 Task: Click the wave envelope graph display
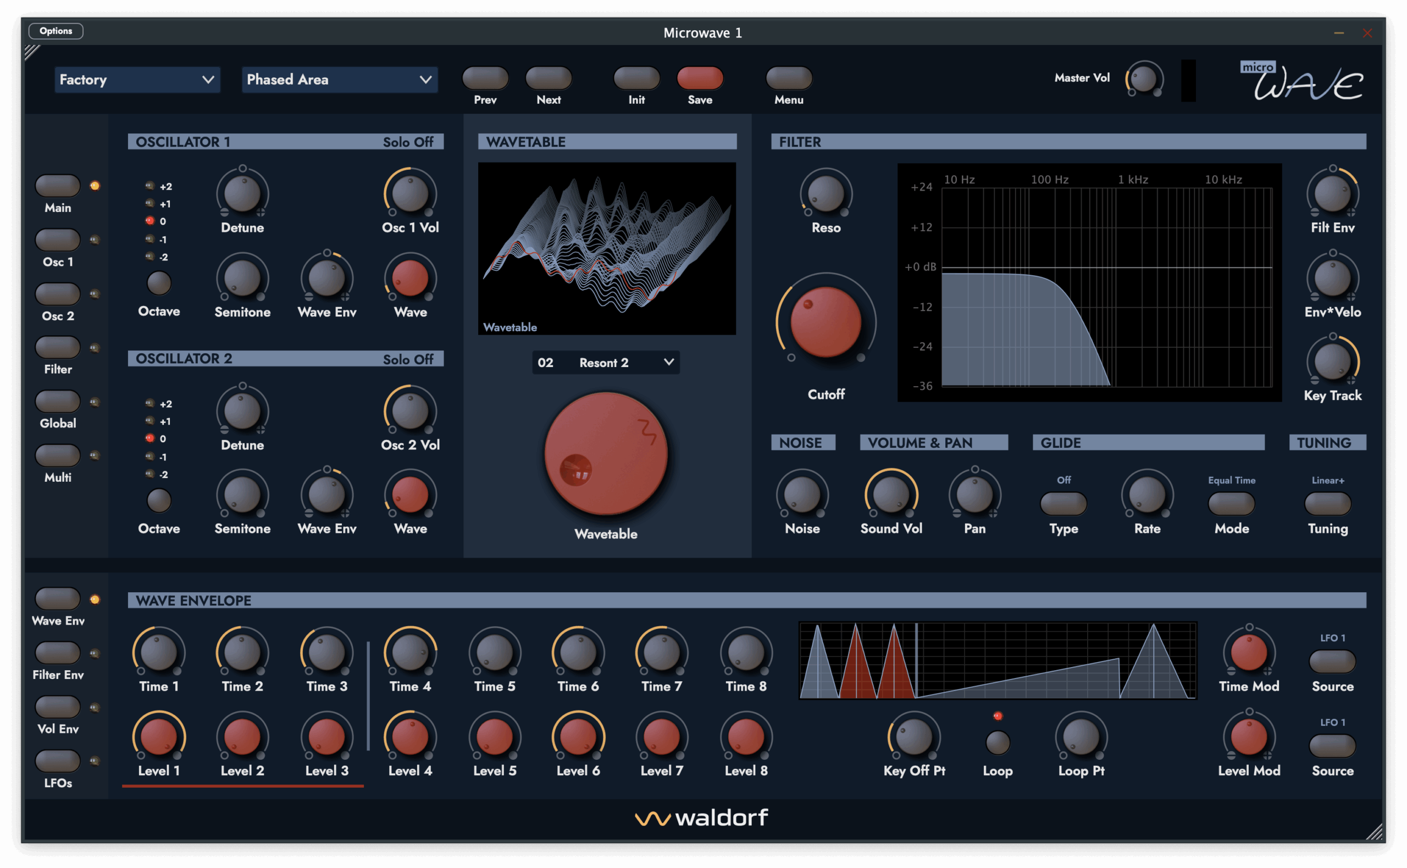998,660
